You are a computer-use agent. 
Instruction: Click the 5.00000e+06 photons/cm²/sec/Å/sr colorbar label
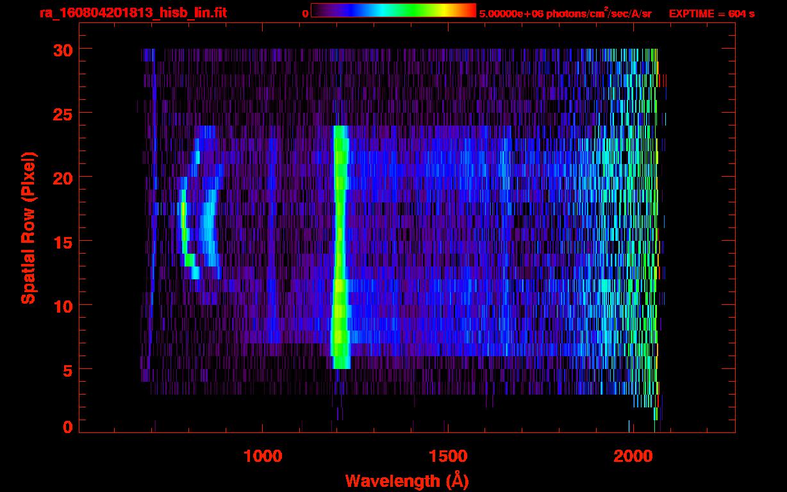click(565, 13)
